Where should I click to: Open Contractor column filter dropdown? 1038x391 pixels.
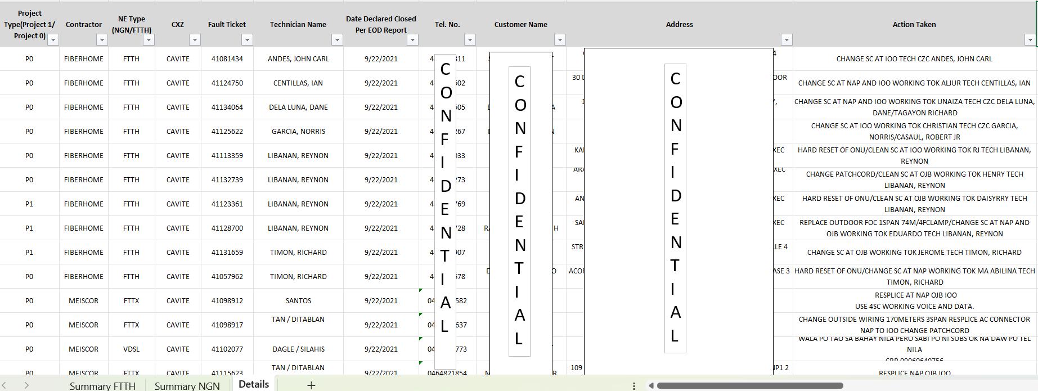coord(102,40)
